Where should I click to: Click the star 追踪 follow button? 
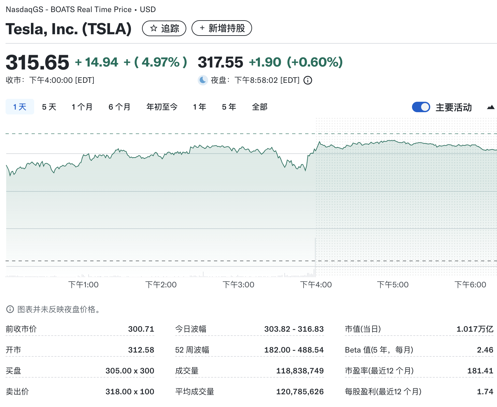164,28
